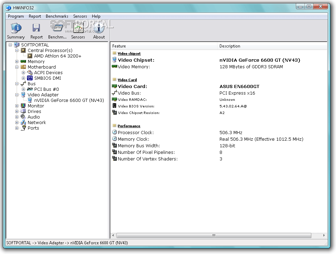Expand the Audio tree node
336x254 pixels.
pyautogui.click(x=17, y=117)
